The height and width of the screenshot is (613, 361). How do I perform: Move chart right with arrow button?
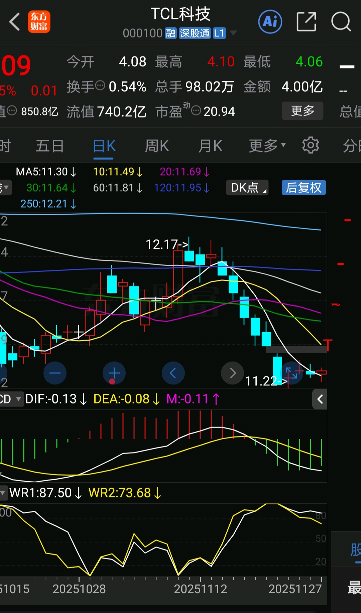(232, 373)
